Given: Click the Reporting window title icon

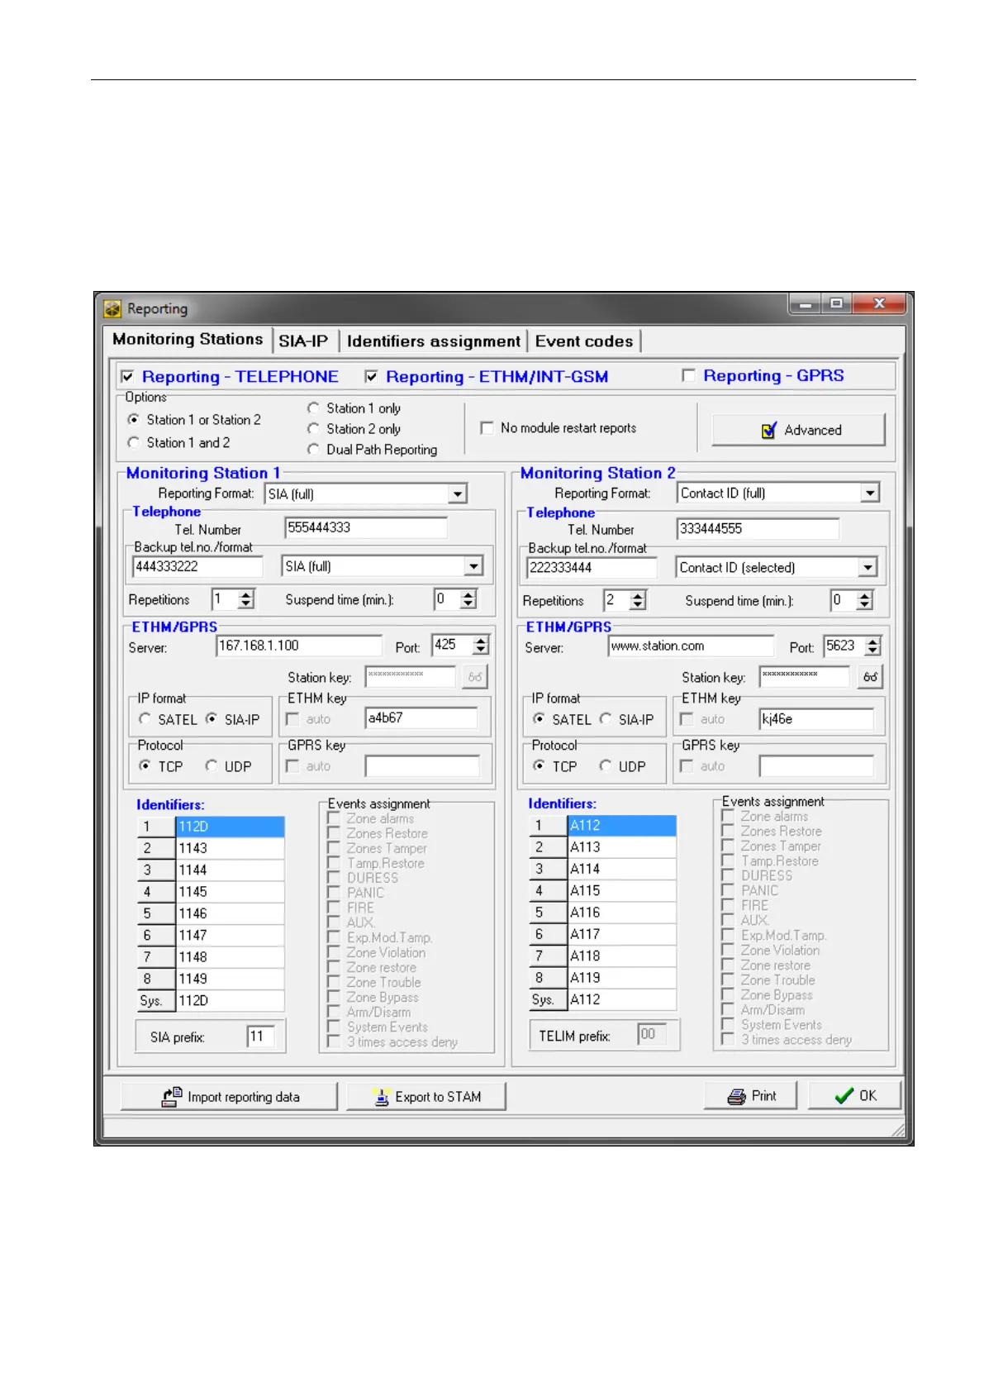Looking at the screenshot, I should [x=112, y=309].
